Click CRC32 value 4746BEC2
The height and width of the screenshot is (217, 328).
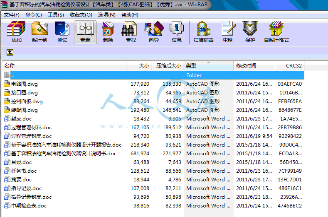(290, 205)
